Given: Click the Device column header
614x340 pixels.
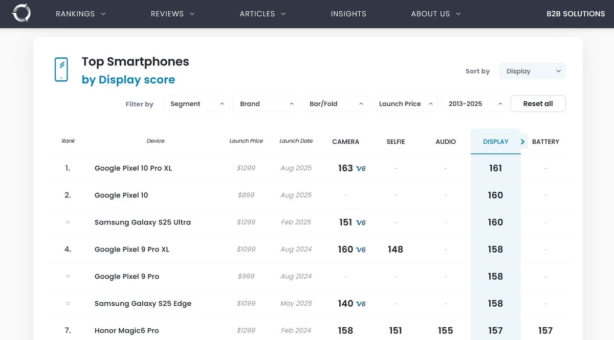Looking at the screenshot, I should (x=156, y=141).
